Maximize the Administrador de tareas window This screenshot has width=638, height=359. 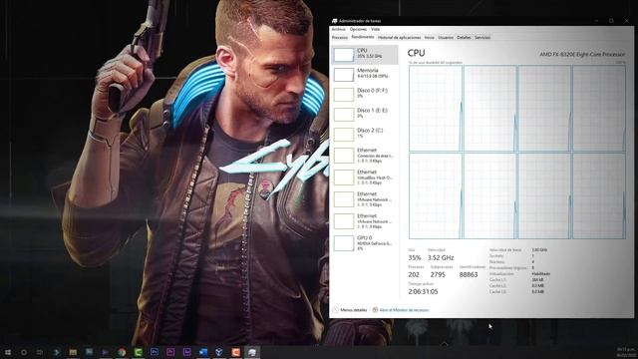pyautogui.click(x=611, y=21)
